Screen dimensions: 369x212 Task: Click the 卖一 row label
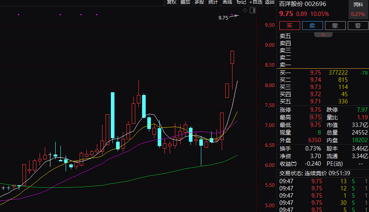(285, 65)
